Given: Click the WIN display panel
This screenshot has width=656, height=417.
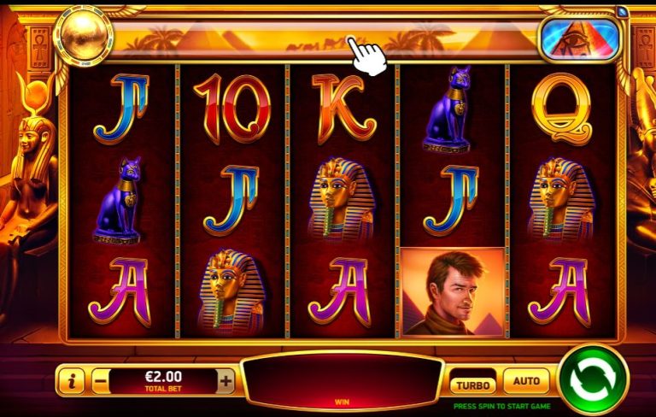Looking at the screenshot, I should tap(342, 382).
